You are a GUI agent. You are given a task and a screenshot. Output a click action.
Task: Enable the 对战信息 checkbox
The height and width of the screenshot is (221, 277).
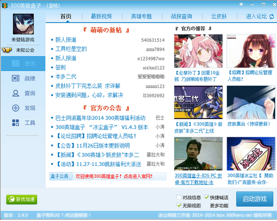click(x=179, y=197)
